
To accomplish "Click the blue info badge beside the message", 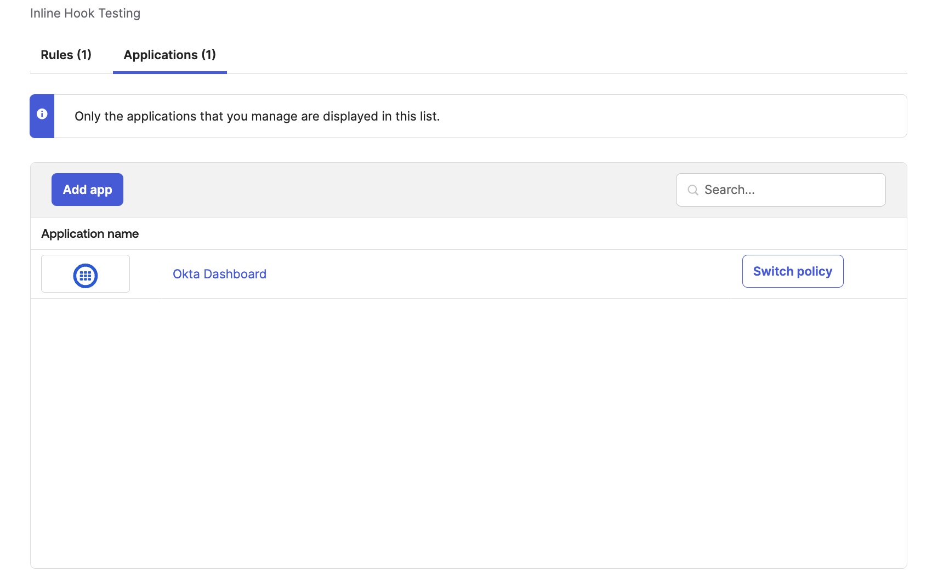I will 42,113.
